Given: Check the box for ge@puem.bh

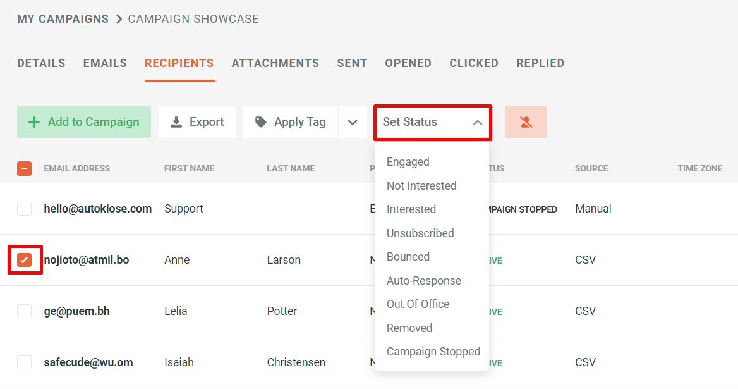Looking at the screenshot, I should coord(25,311).
